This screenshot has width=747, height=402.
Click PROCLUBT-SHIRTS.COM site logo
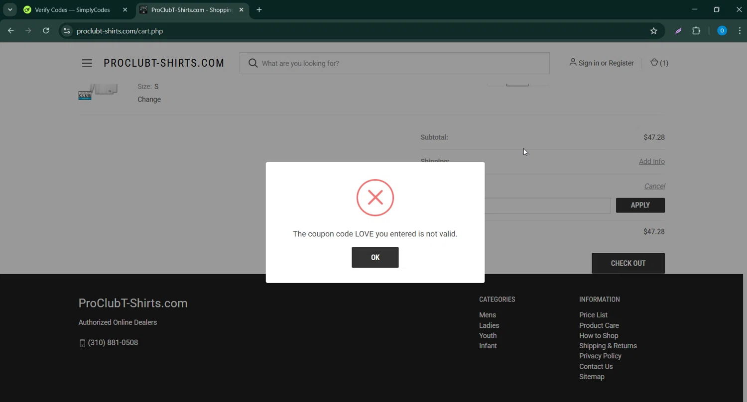click(164, 63)
